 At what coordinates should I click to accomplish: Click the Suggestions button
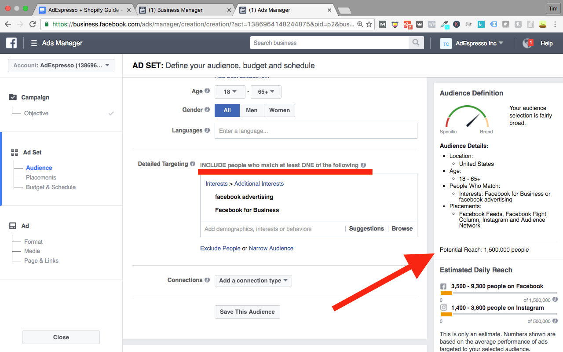366,229
